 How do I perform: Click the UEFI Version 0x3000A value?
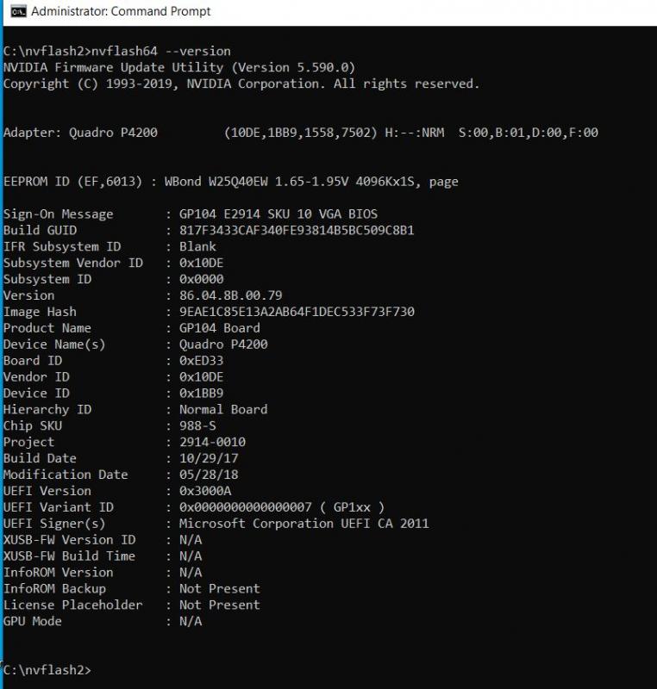click(x=205, y=491)
